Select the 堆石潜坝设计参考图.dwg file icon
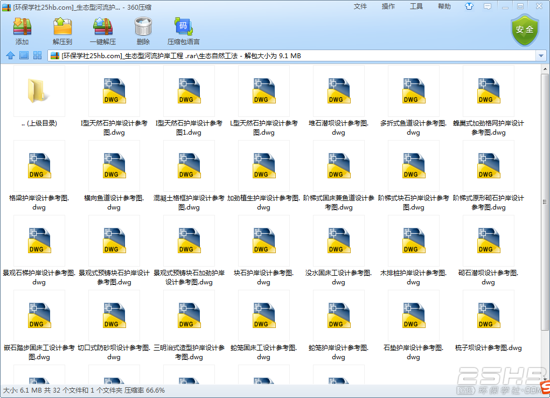The image size is (550, 398). (x=338, y=91)
